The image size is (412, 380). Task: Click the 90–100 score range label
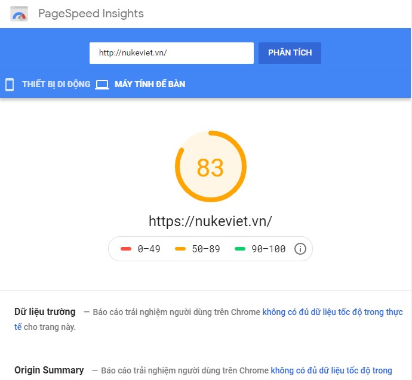click(x=269, y=249)
